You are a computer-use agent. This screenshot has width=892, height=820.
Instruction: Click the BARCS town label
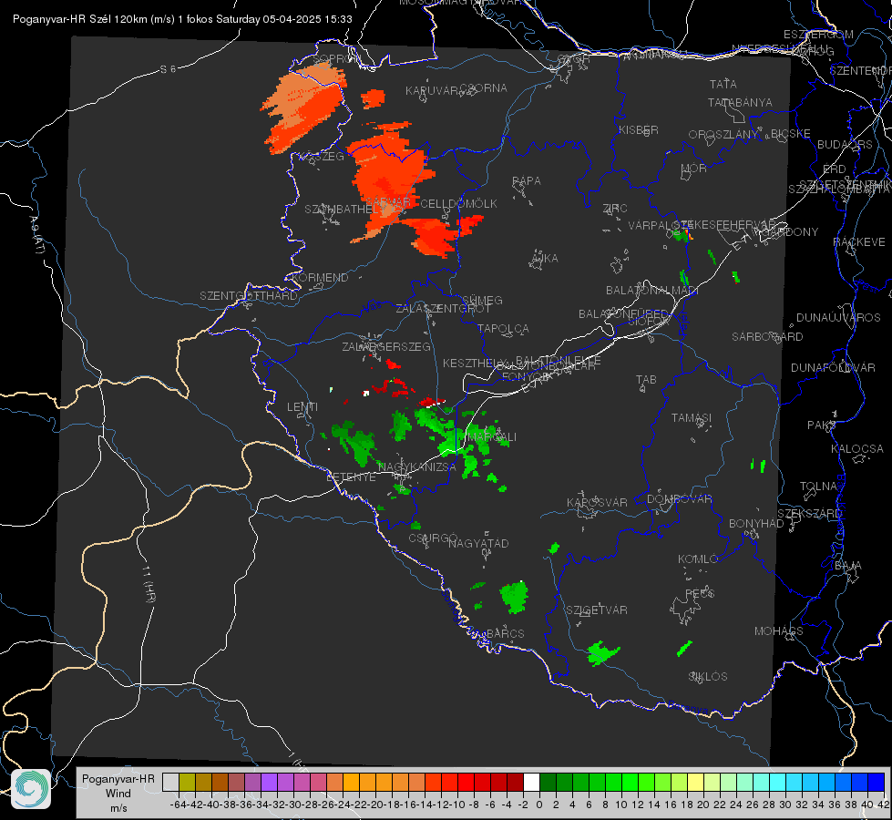tap(505, 633)
